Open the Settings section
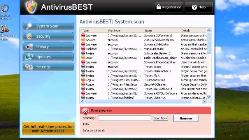Image resolution: width=249 pixels, height=140 pixels. coord(48,67)
